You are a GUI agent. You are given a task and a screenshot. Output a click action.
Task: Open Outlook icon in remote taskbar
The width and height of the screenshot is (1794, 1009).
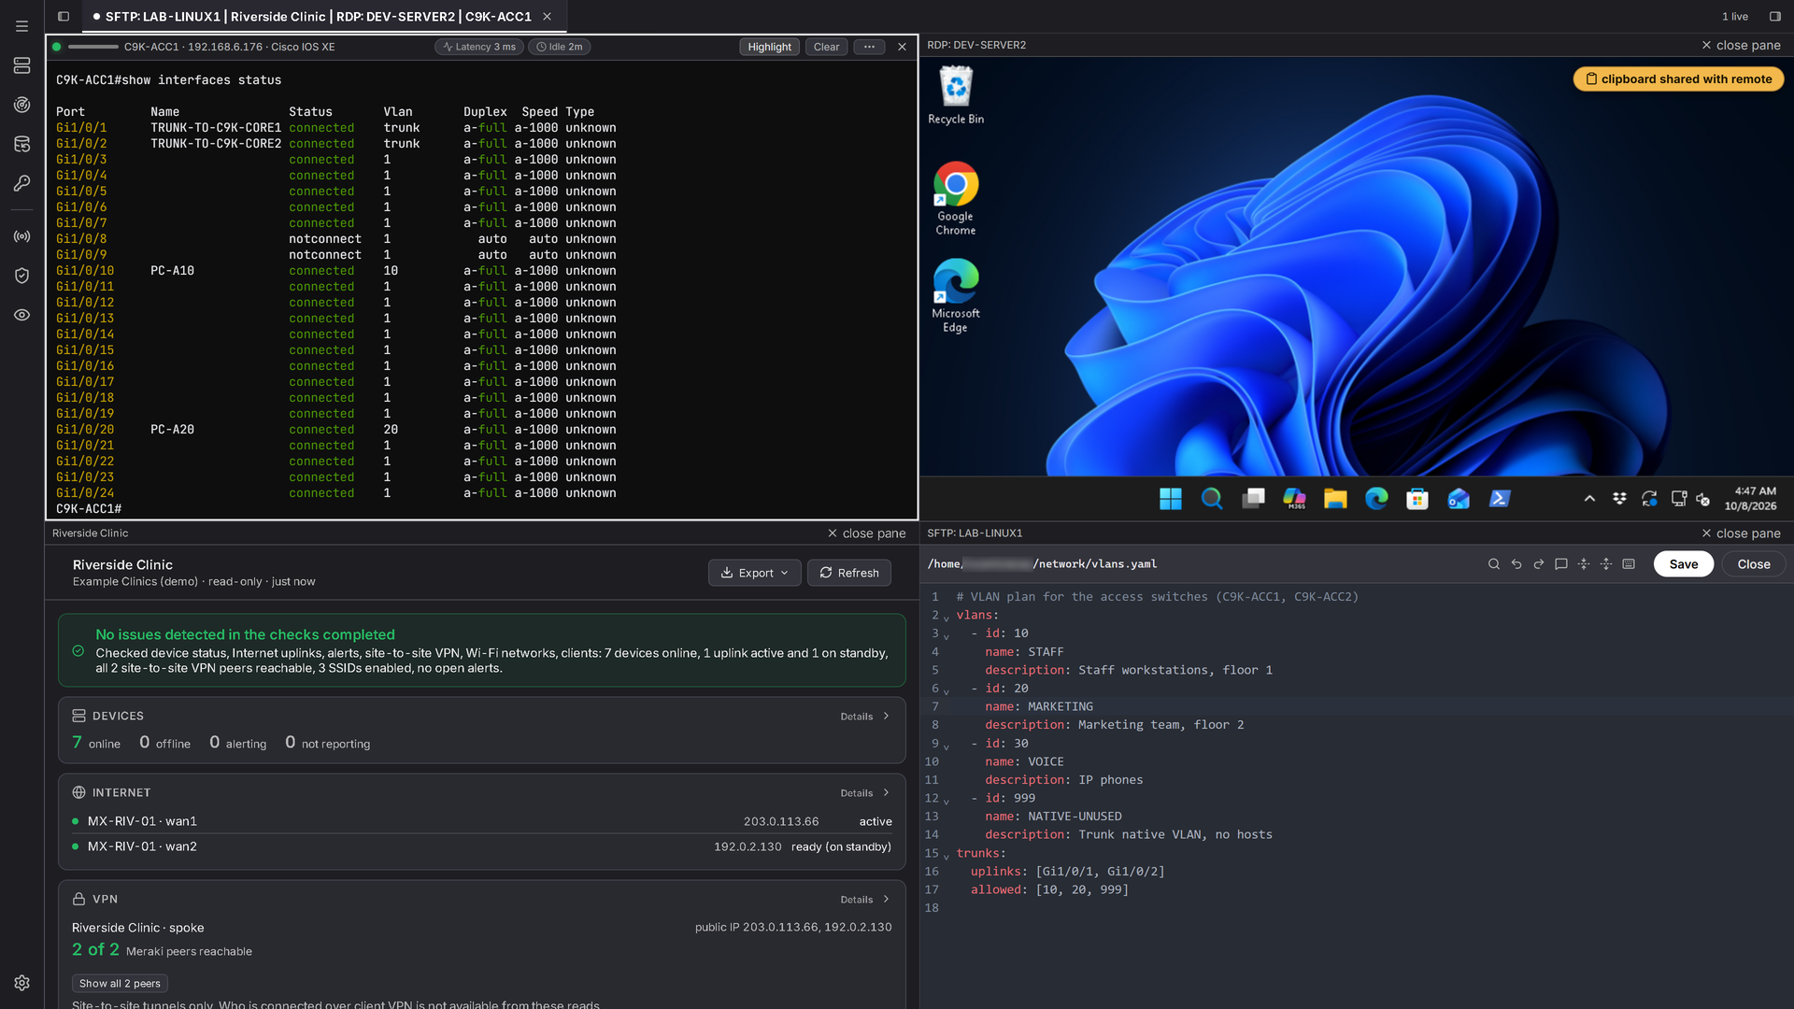coord(1458,499)
